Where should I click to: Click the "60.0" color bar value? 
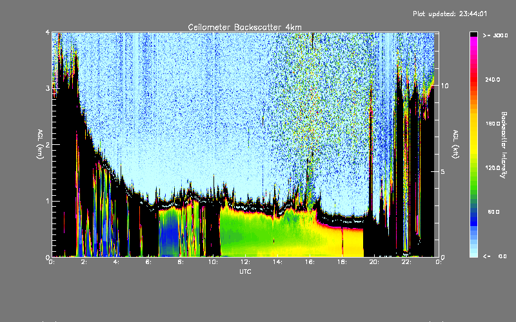pos(493,213)
